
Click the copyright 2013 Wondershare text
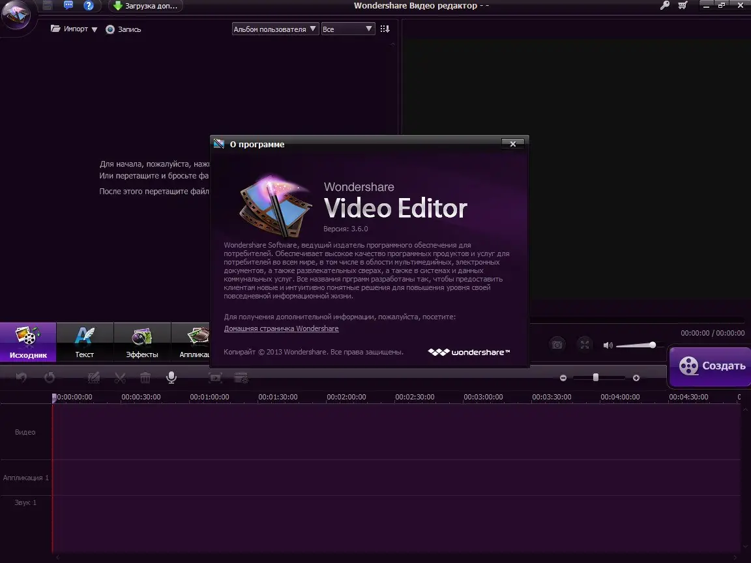pos(313,352)
